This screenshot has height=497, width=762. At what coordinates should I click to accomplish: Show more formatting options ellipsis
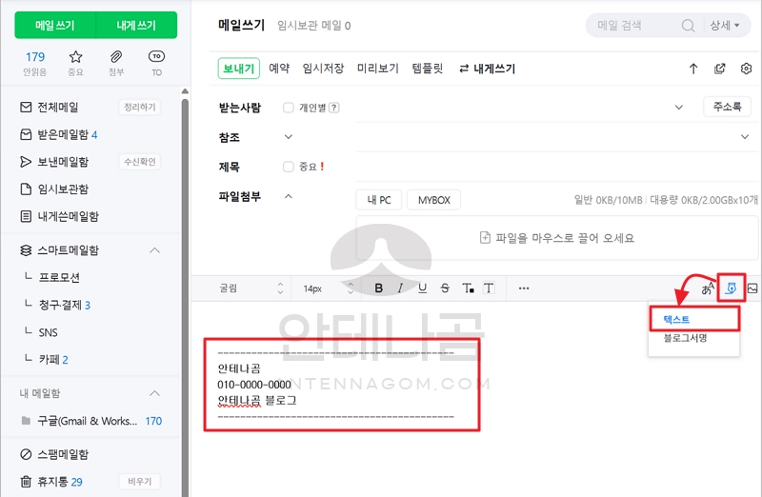(523, 288)
